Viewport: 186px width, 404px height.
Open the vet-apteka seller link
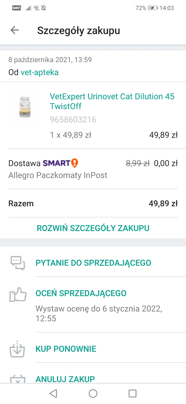(x=40, y=72)
